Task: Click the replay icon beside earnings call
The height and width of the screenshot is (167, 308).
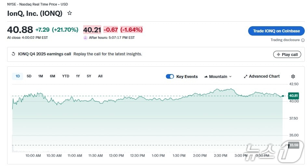Action: [13, 54]
